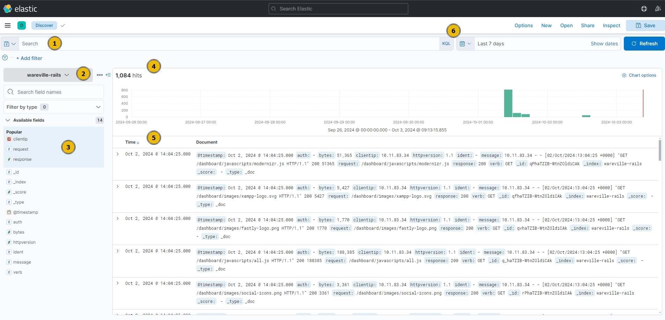Open the newsfeed icon in header

click(658, 9)
